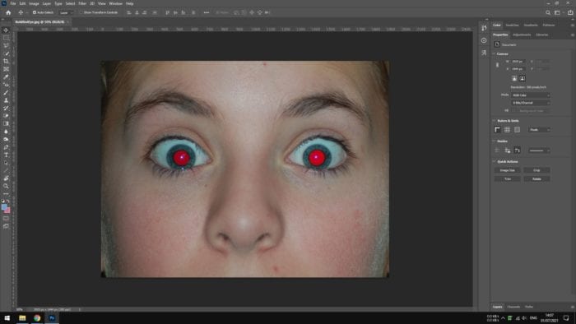This screenshot has height=324, width=576.
Task: Open the File menu
Action: (x=13, y=3)
